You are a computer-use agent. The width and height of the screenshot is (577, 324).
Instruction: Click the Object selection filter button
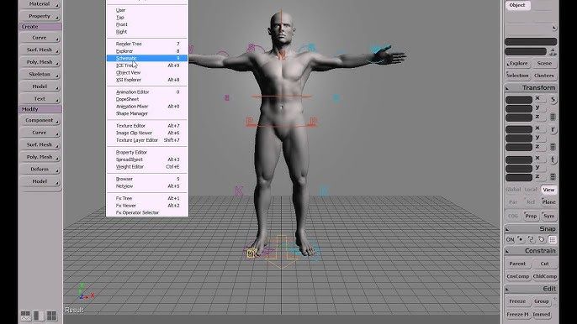pyautogui.click(x=517, y=5)
